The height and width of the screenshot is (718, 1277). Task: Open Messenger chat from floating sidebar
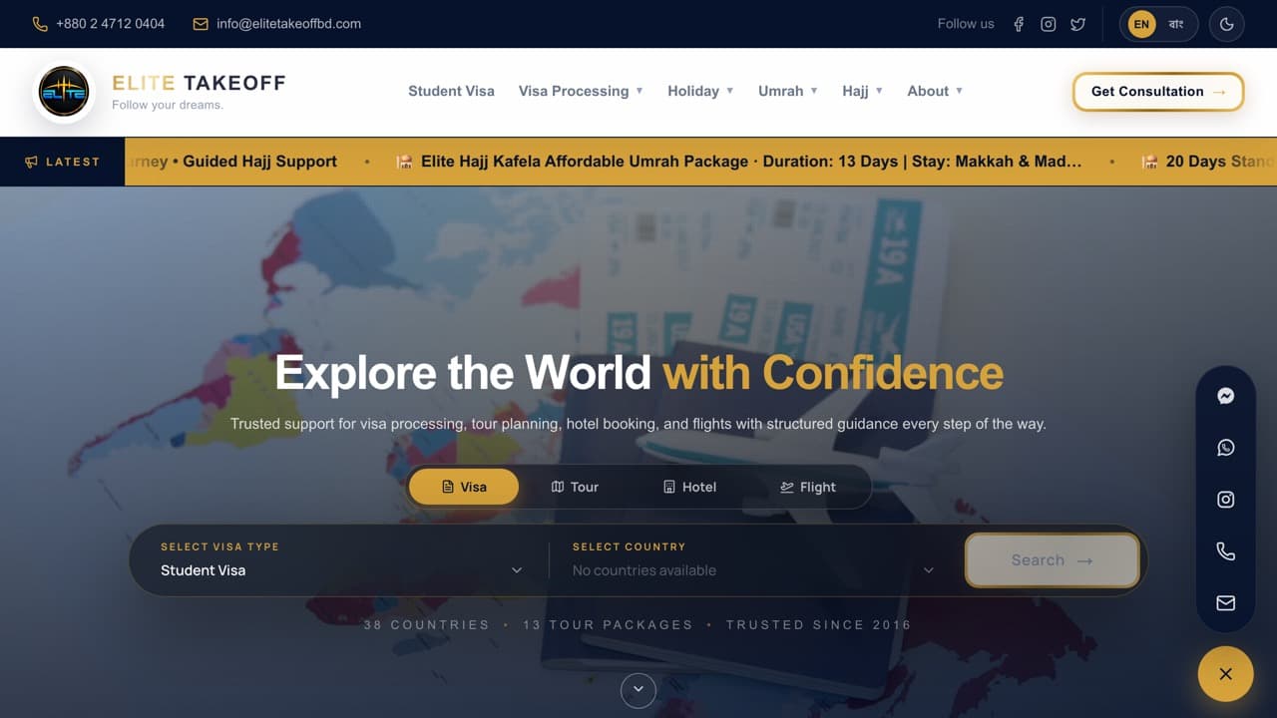click(1226, 396)
